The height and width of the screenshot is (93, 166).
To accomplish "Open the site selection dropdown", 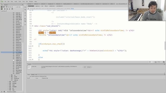I will [x=10, y=7].
